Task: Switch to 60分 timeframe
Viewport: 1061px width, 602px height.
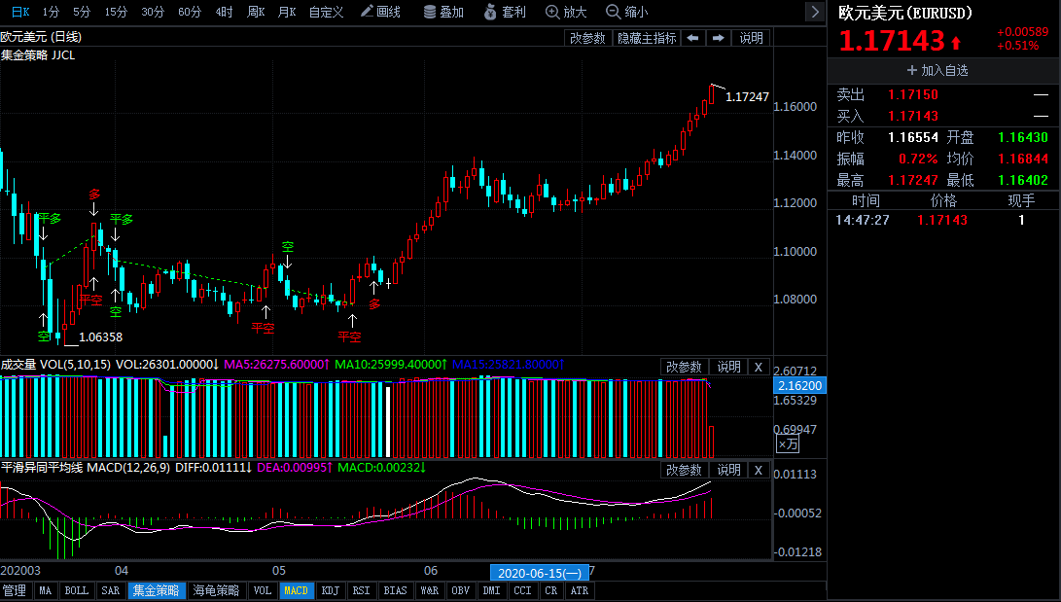Action: tap(190, 12)
